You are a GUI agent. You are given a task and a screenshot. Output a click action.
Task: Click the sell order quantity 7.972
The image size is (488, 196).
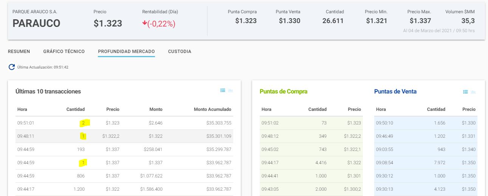tap(439, 163)
